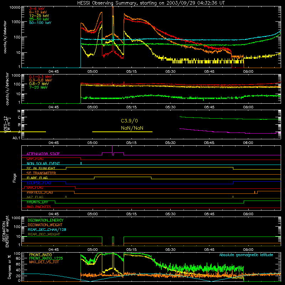Pick the 50-100 keV legend label
Image resolution: width=285 pixels, height=285 pixels.
(40, 22)
